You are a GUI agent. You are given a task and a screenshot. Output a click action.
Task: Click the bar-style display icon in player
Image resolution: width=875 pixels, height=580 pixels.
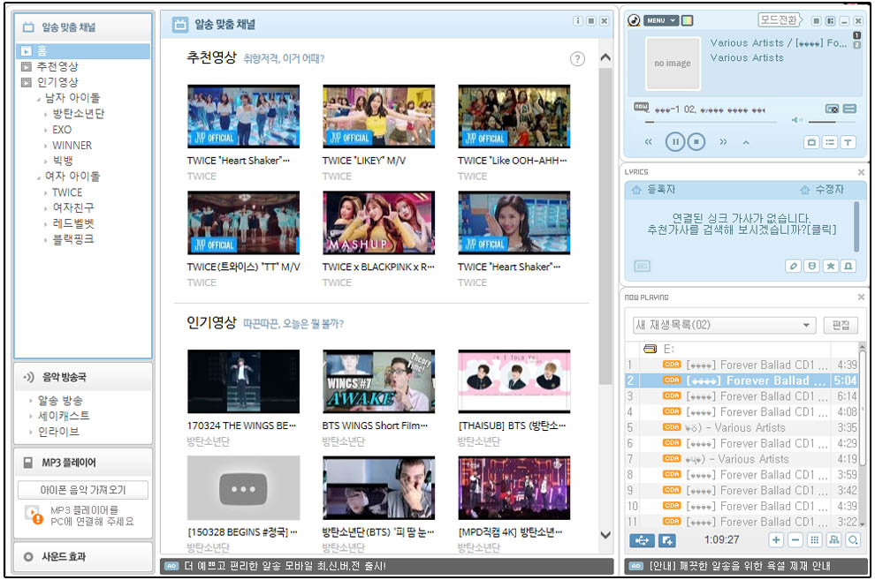click(849, 109)
